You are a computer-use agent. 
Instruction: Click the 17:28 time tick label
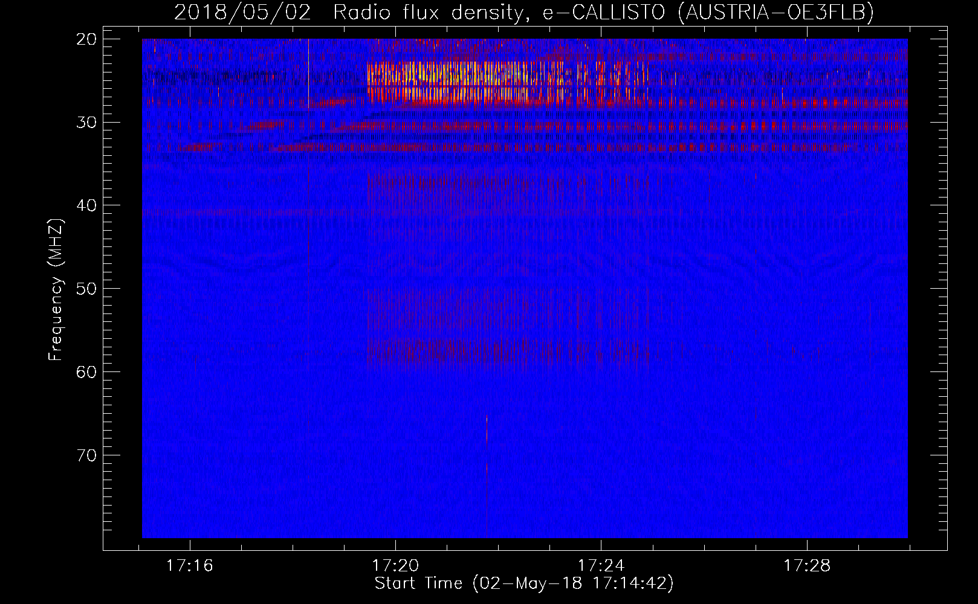[807, 566]
